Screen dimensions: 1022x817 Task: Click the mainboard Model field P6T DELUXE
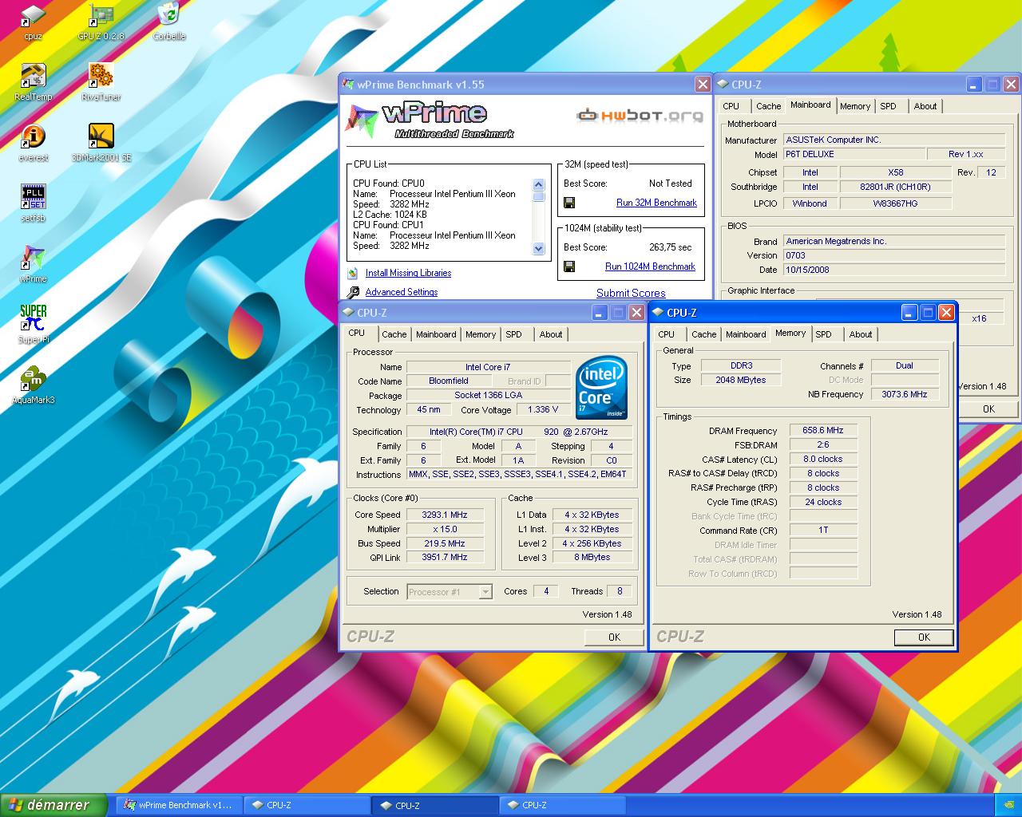tap(854, 154)
